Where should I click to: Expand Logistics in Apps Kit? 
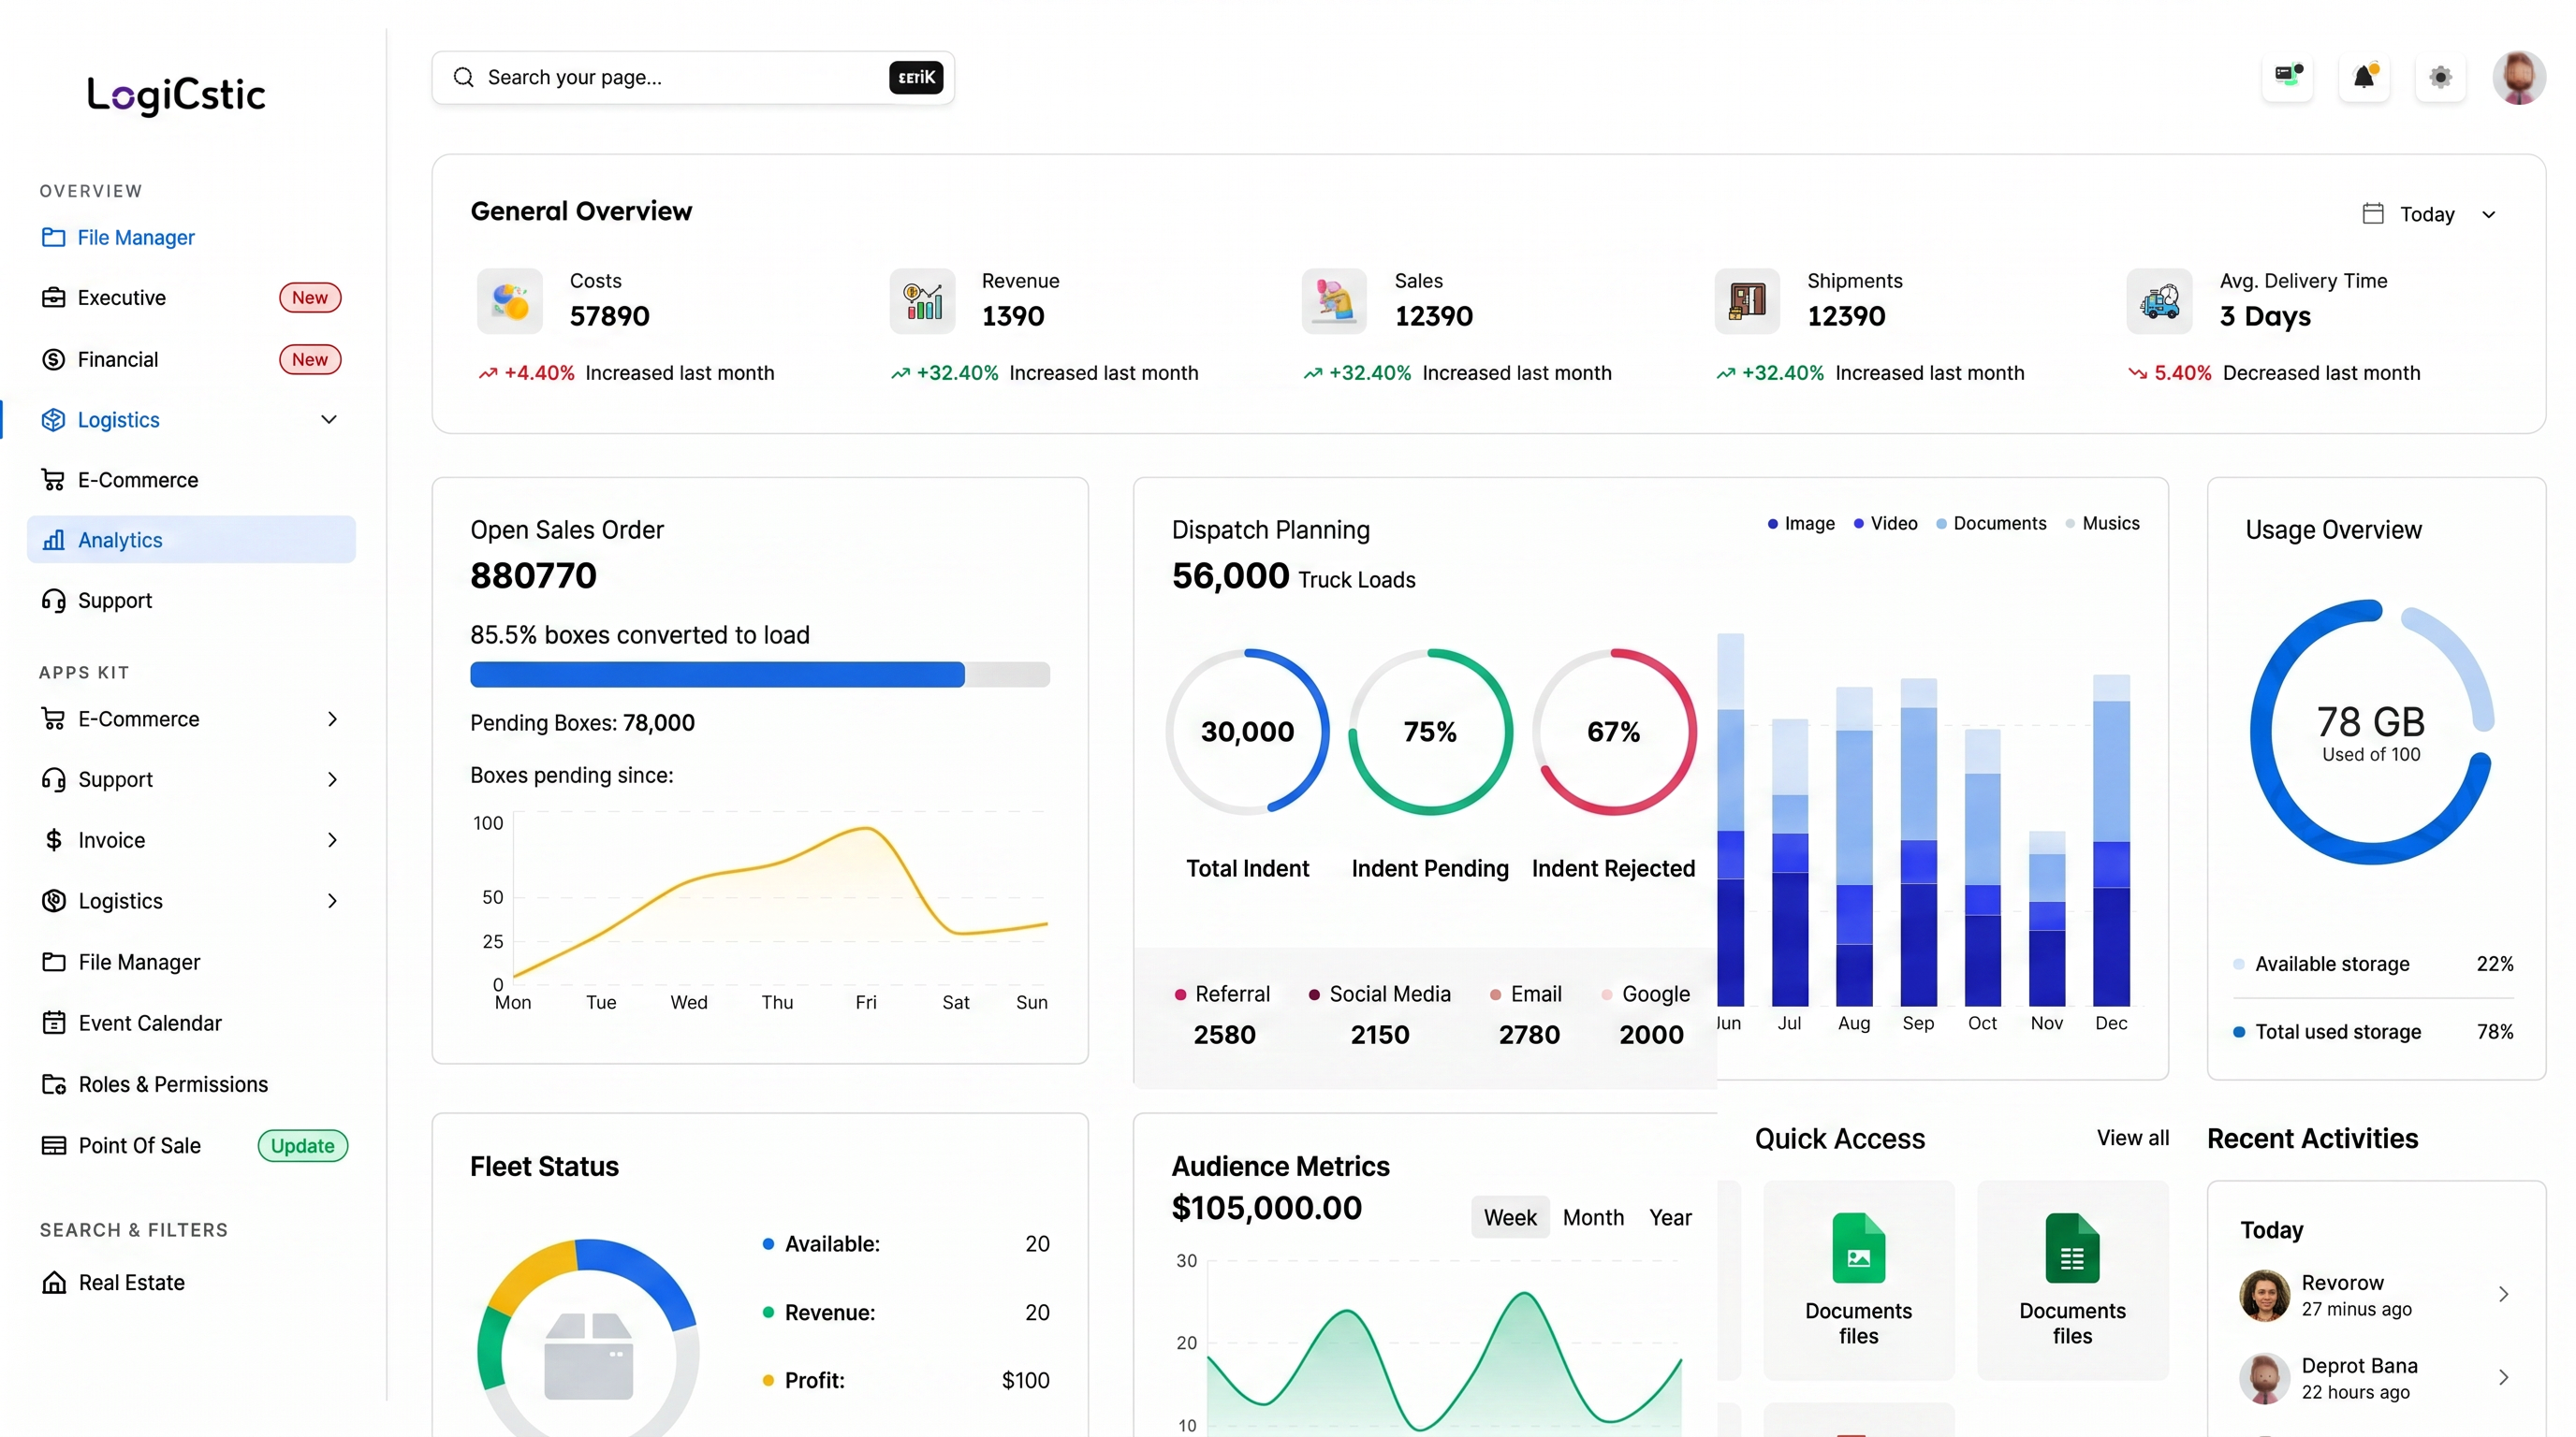click(x=332, y=900)
